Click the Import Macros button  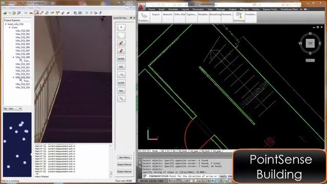click(124, 165)
